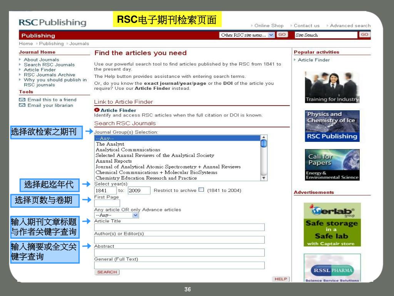Screen dimensions: 394x296
Task: Click the General (Full Text) input field
Action: pos(179,265)
